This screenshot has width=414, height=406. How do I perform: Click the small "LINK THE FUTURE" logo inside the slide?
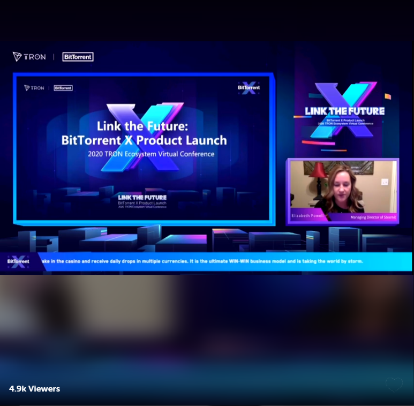pyautogui.click(x=142, y=201)
